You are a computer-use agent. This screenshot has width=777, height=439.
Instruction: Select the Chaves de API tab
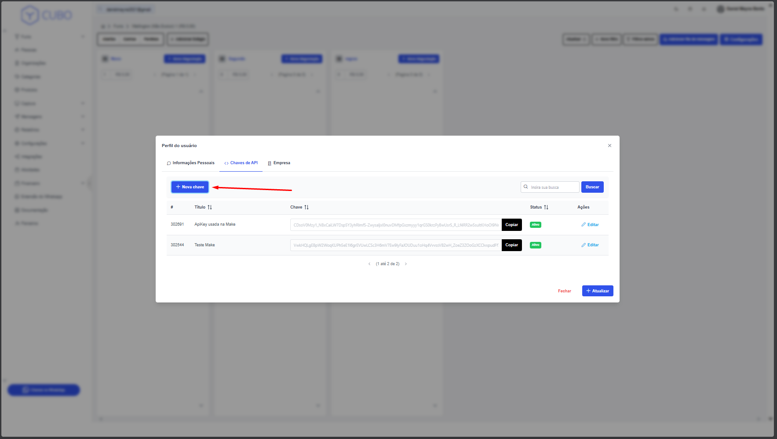241,163
